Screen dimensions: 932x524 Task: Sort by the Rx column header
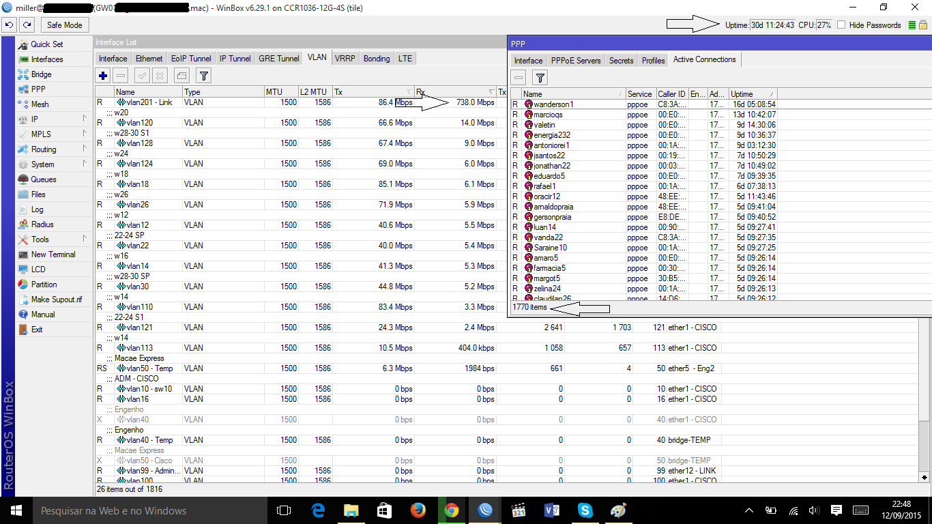click(x=454, y=92)
